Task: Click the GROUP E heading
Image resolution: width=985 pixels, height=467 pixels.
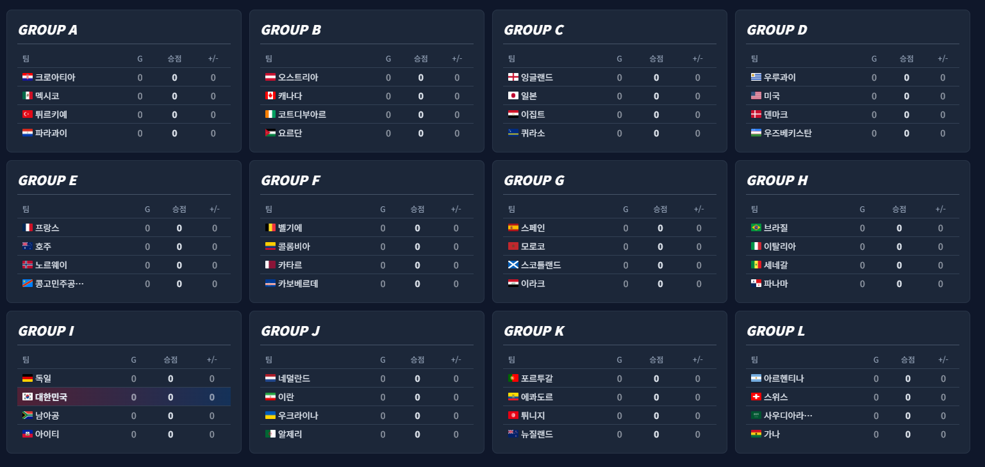Action: [x=48, y=181]
